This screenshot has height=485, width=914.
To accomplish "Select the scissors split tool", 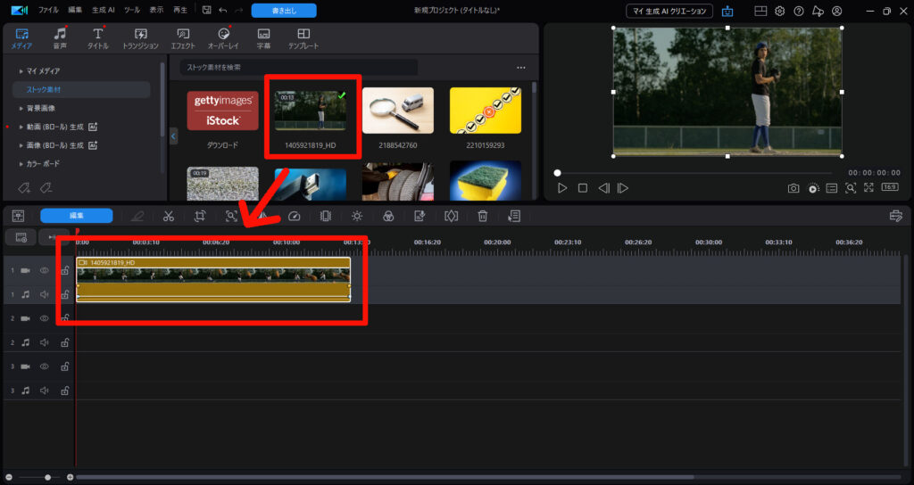I will click(x=168, y=216).
